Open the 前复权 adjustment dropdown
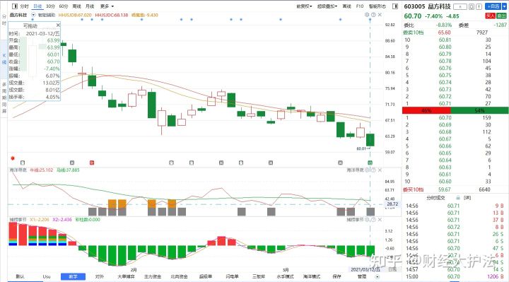The image size is (509, 282). point(304,6)
